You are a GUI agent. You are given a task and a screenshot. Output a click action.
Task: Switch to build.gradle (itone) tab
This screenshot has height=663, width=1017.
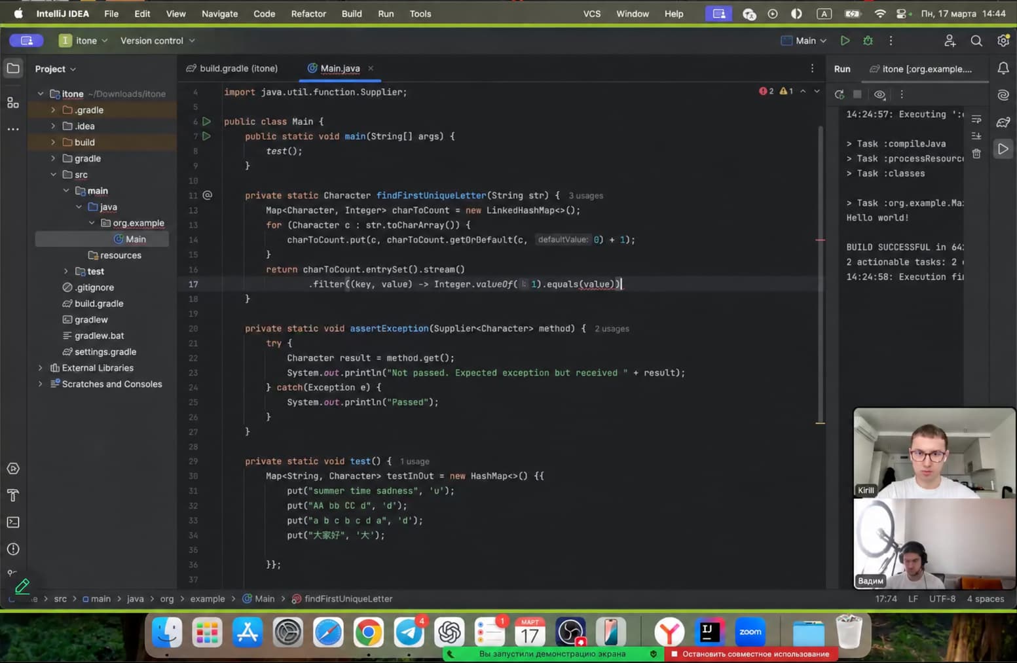(x=232, y=68)
